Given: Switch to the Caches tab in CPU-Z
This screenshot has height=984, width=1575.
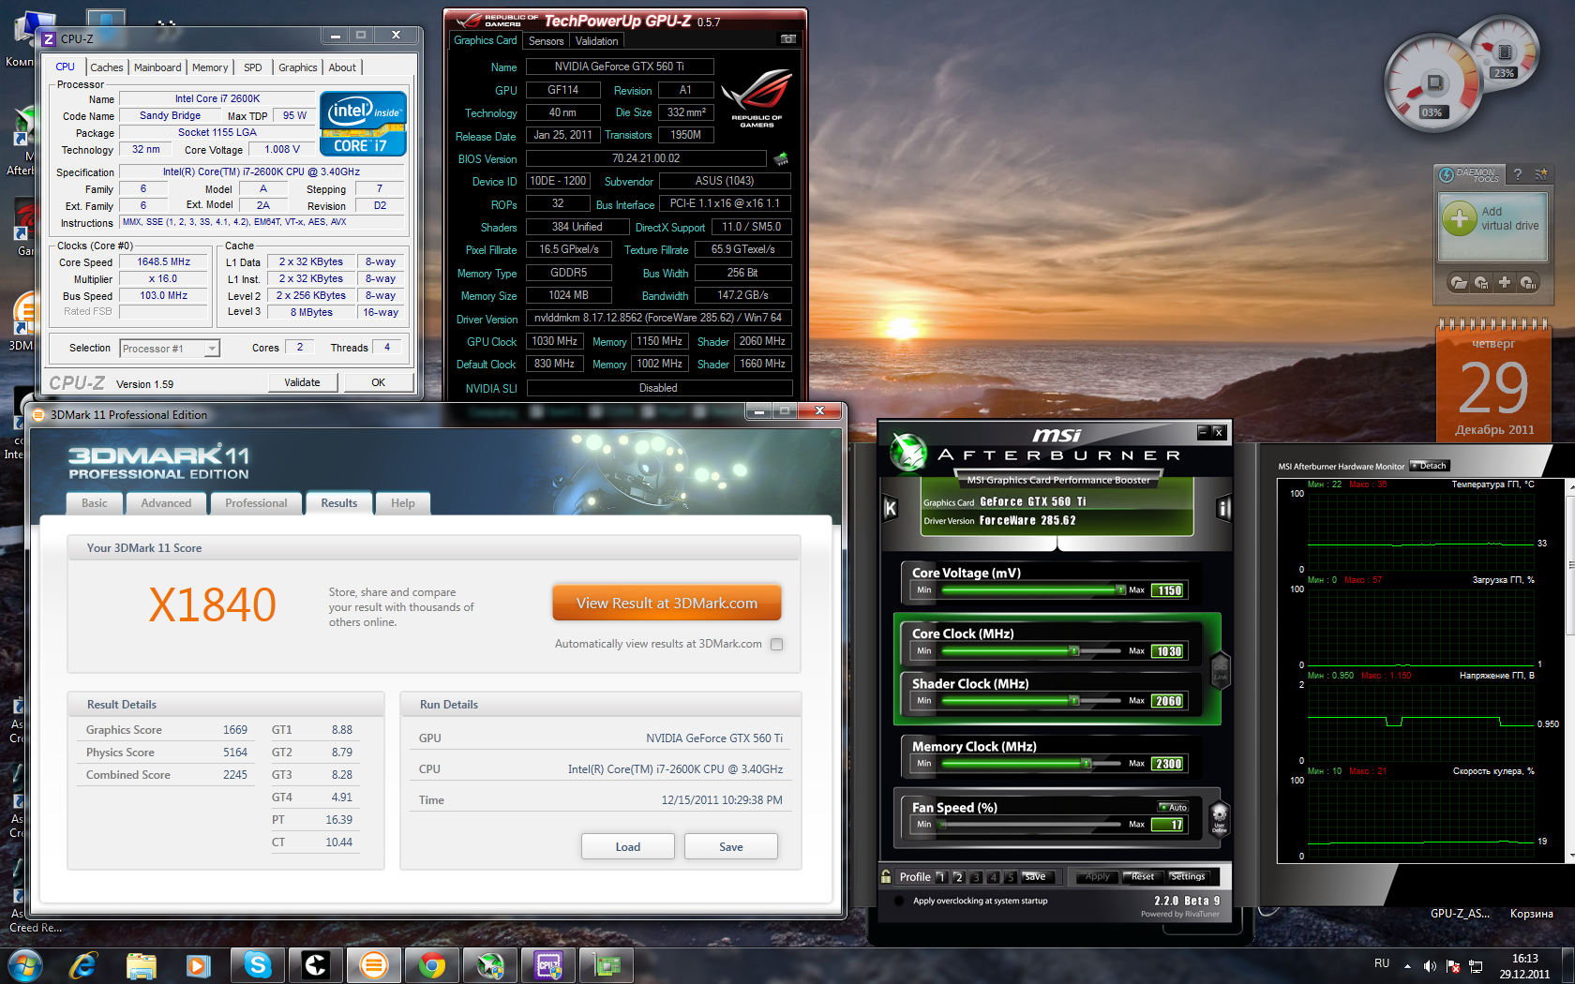Looking at the screenshot, I should click(106, 67).
